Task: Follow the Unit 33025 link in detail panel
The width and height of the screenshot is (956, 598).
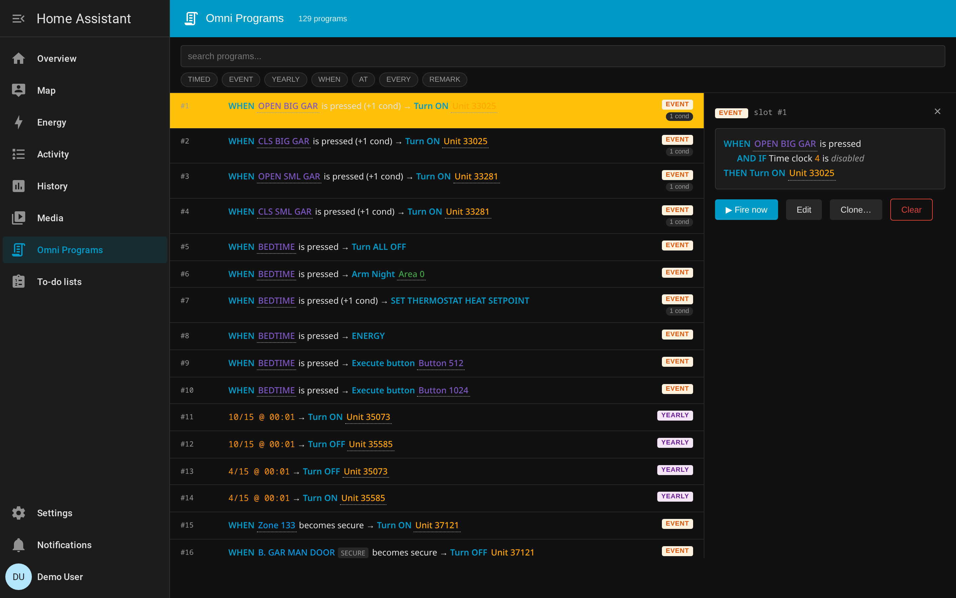Action: (811, 173)
